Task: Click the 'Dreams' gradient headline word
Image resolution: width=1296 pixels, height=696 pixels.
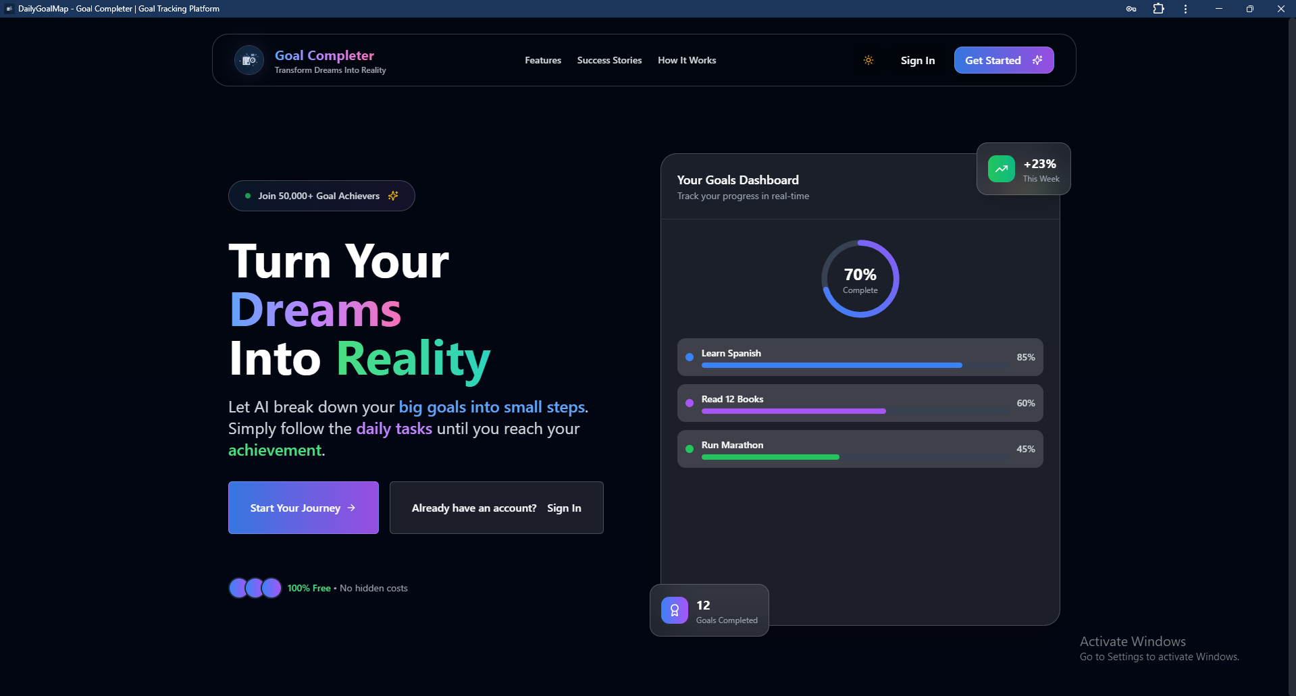Action: pyautogui.click(x=315, y=310)
